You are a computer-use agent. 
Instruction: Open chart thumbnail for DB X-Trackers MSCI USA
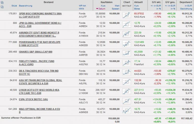coord(127,72)
